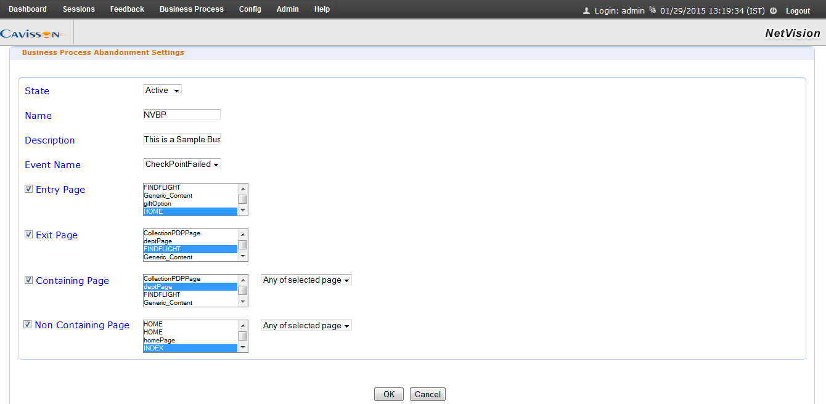Viewport: 826px width, 404px height.
Task: Click down arrow of Entry Page list scrollbar
Action: click(x=243, y=211)
